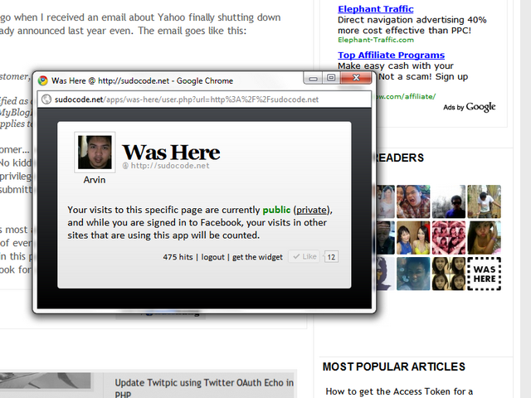
Task: Open the 12 likes counter box
Action: tap(331, 257)
